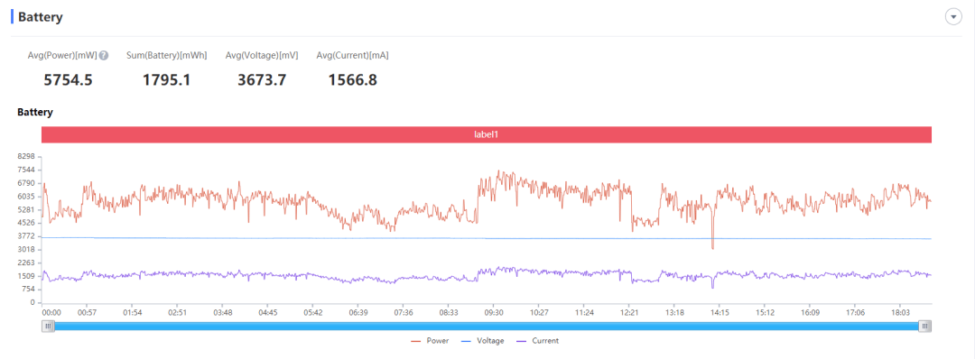
Task: Click the 00:00 tick on the time axis
Action: (x=51, y=312)
